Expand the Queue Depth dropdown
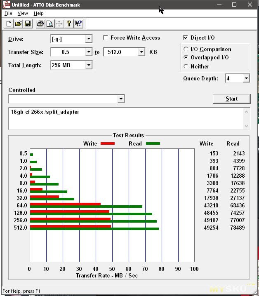 tap(246, 78)
